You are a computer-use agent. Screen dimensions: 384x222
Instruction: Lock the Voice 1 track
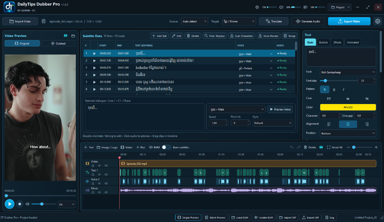click(93, 183)
